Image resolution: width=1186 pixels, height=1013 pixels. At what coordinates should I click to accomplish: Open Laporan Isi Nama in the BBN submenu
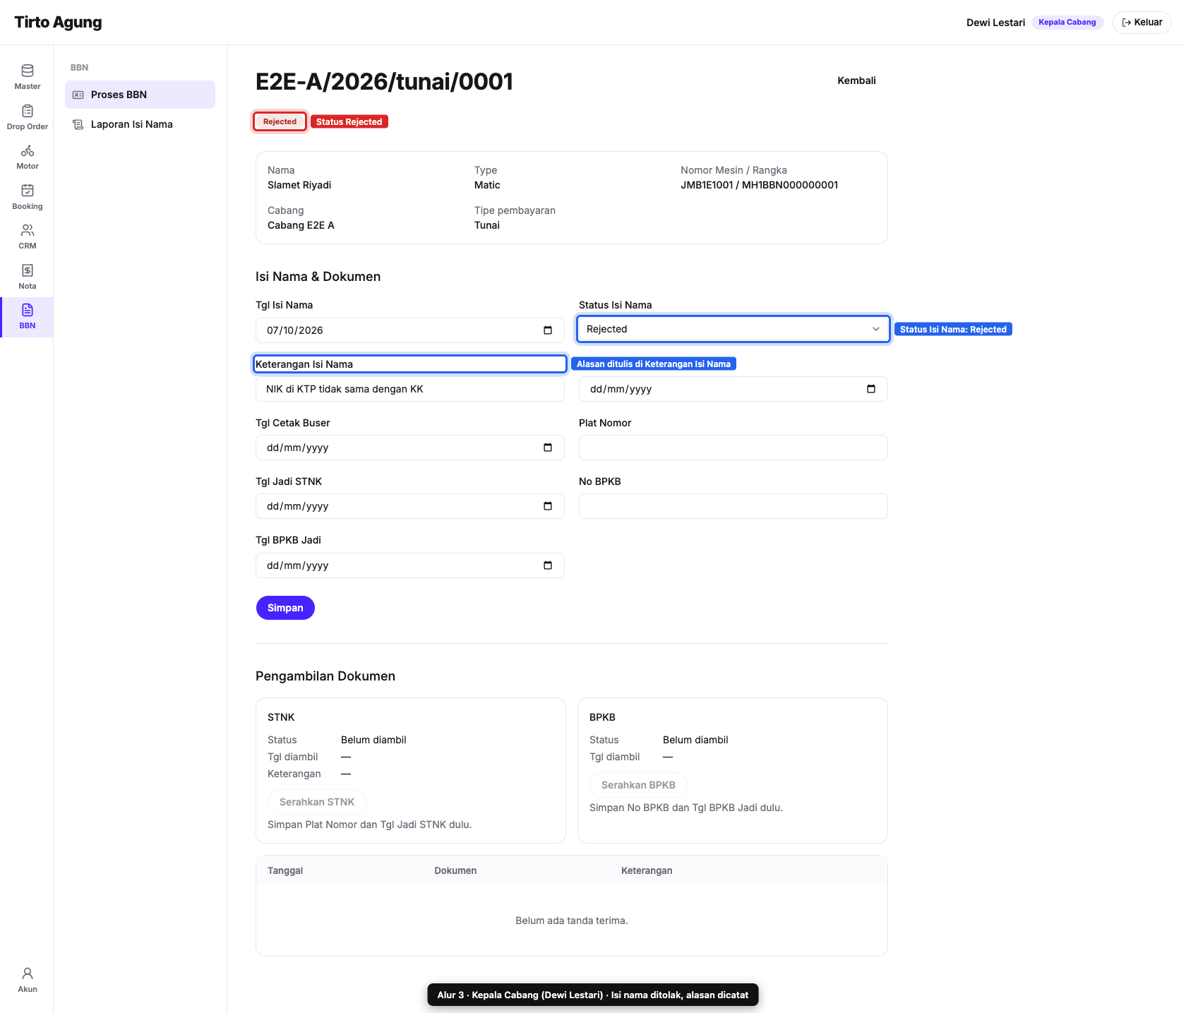tap(140, 124)
